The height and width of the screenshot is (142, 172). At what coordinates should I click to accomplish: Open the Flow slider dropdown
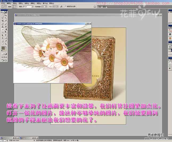[x=58, y=7]
